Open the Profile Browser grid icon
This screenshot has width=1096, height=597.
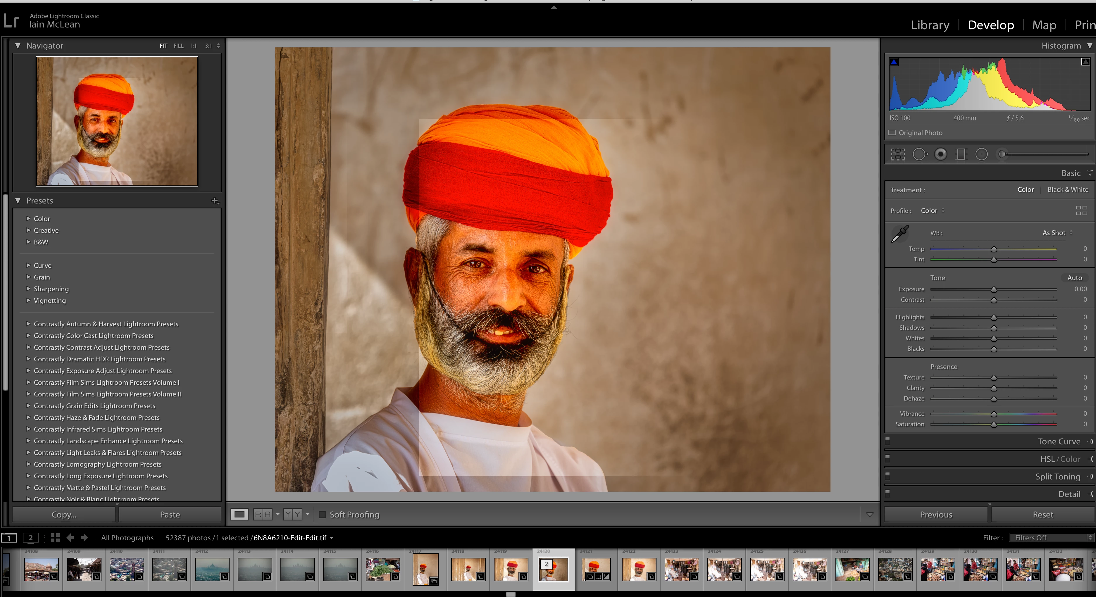(1081, 210)
